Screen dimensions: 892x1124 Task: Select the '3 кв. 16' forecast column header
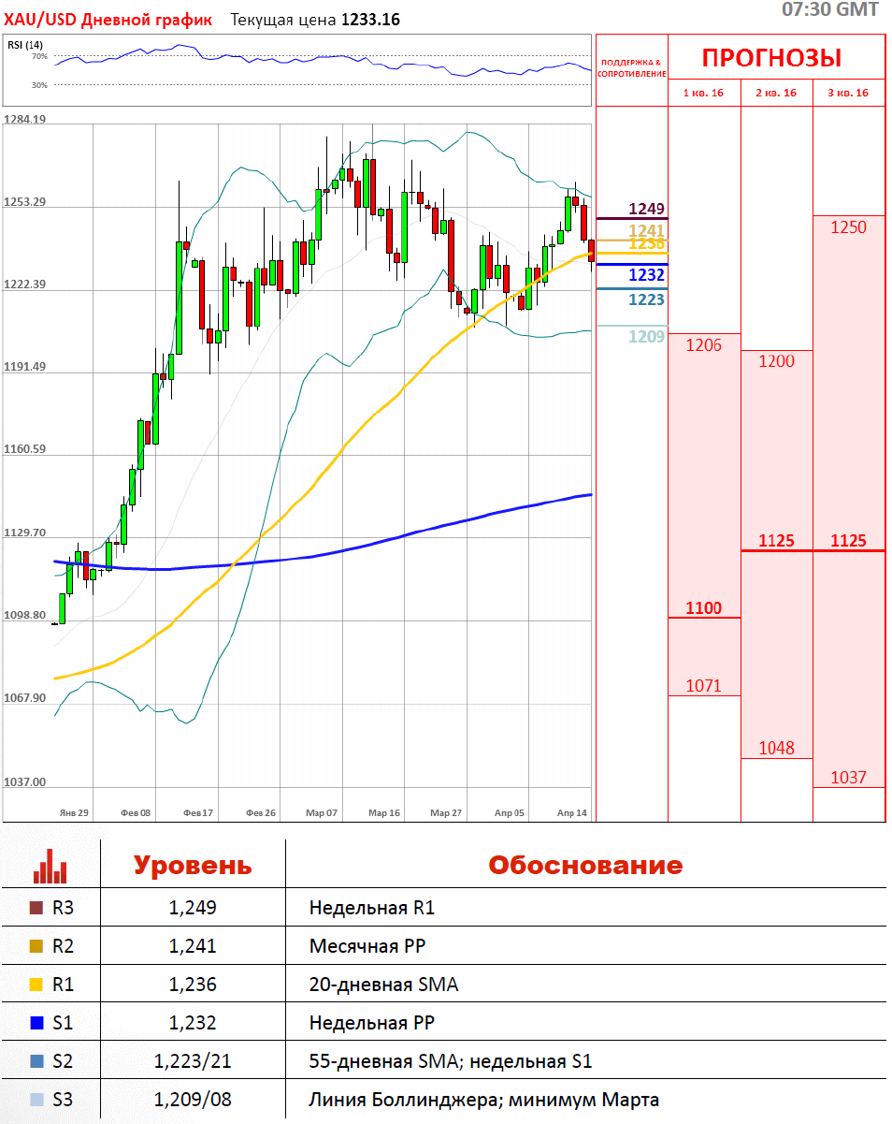tap(848, 93)
